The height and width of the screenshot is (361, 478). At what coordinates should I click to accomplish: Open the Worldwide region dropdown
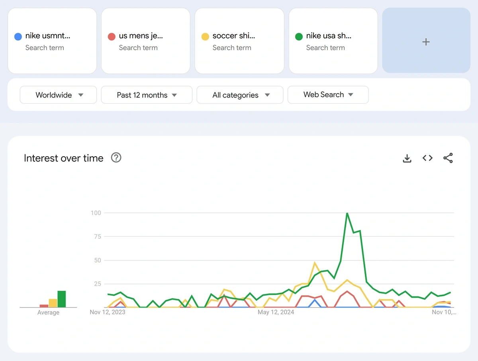click(x=58, y=95)
